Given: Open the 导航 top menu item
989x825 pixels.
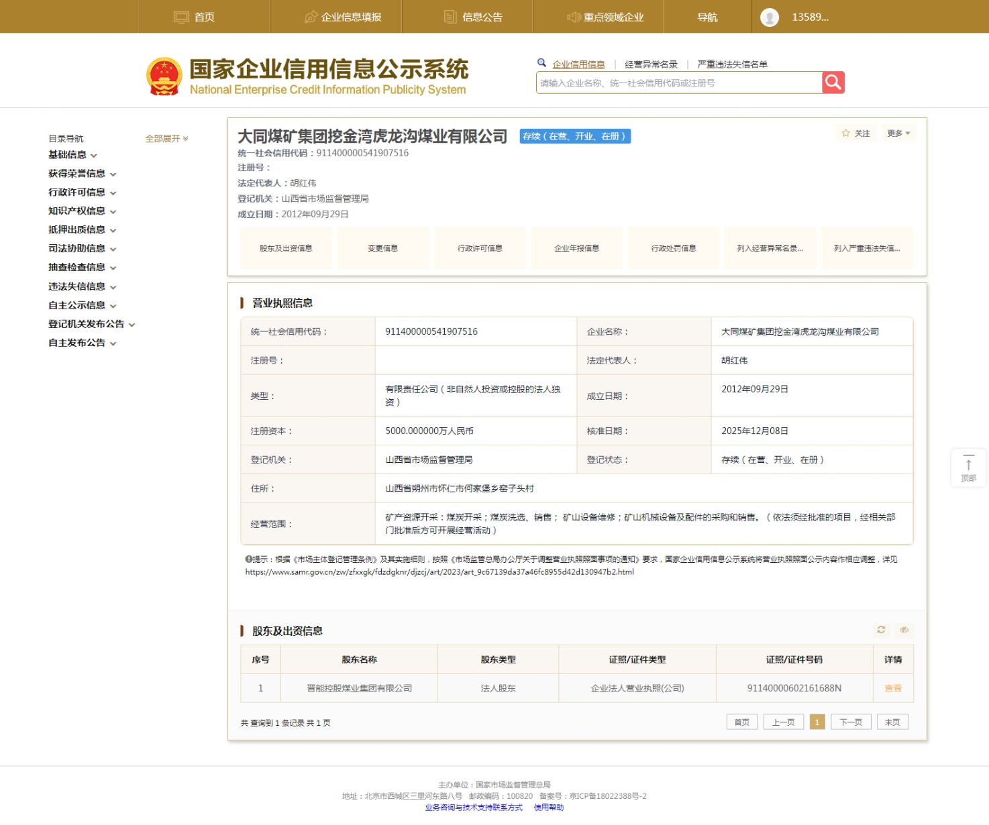Looking at the screenshot, I should point(708,17).
